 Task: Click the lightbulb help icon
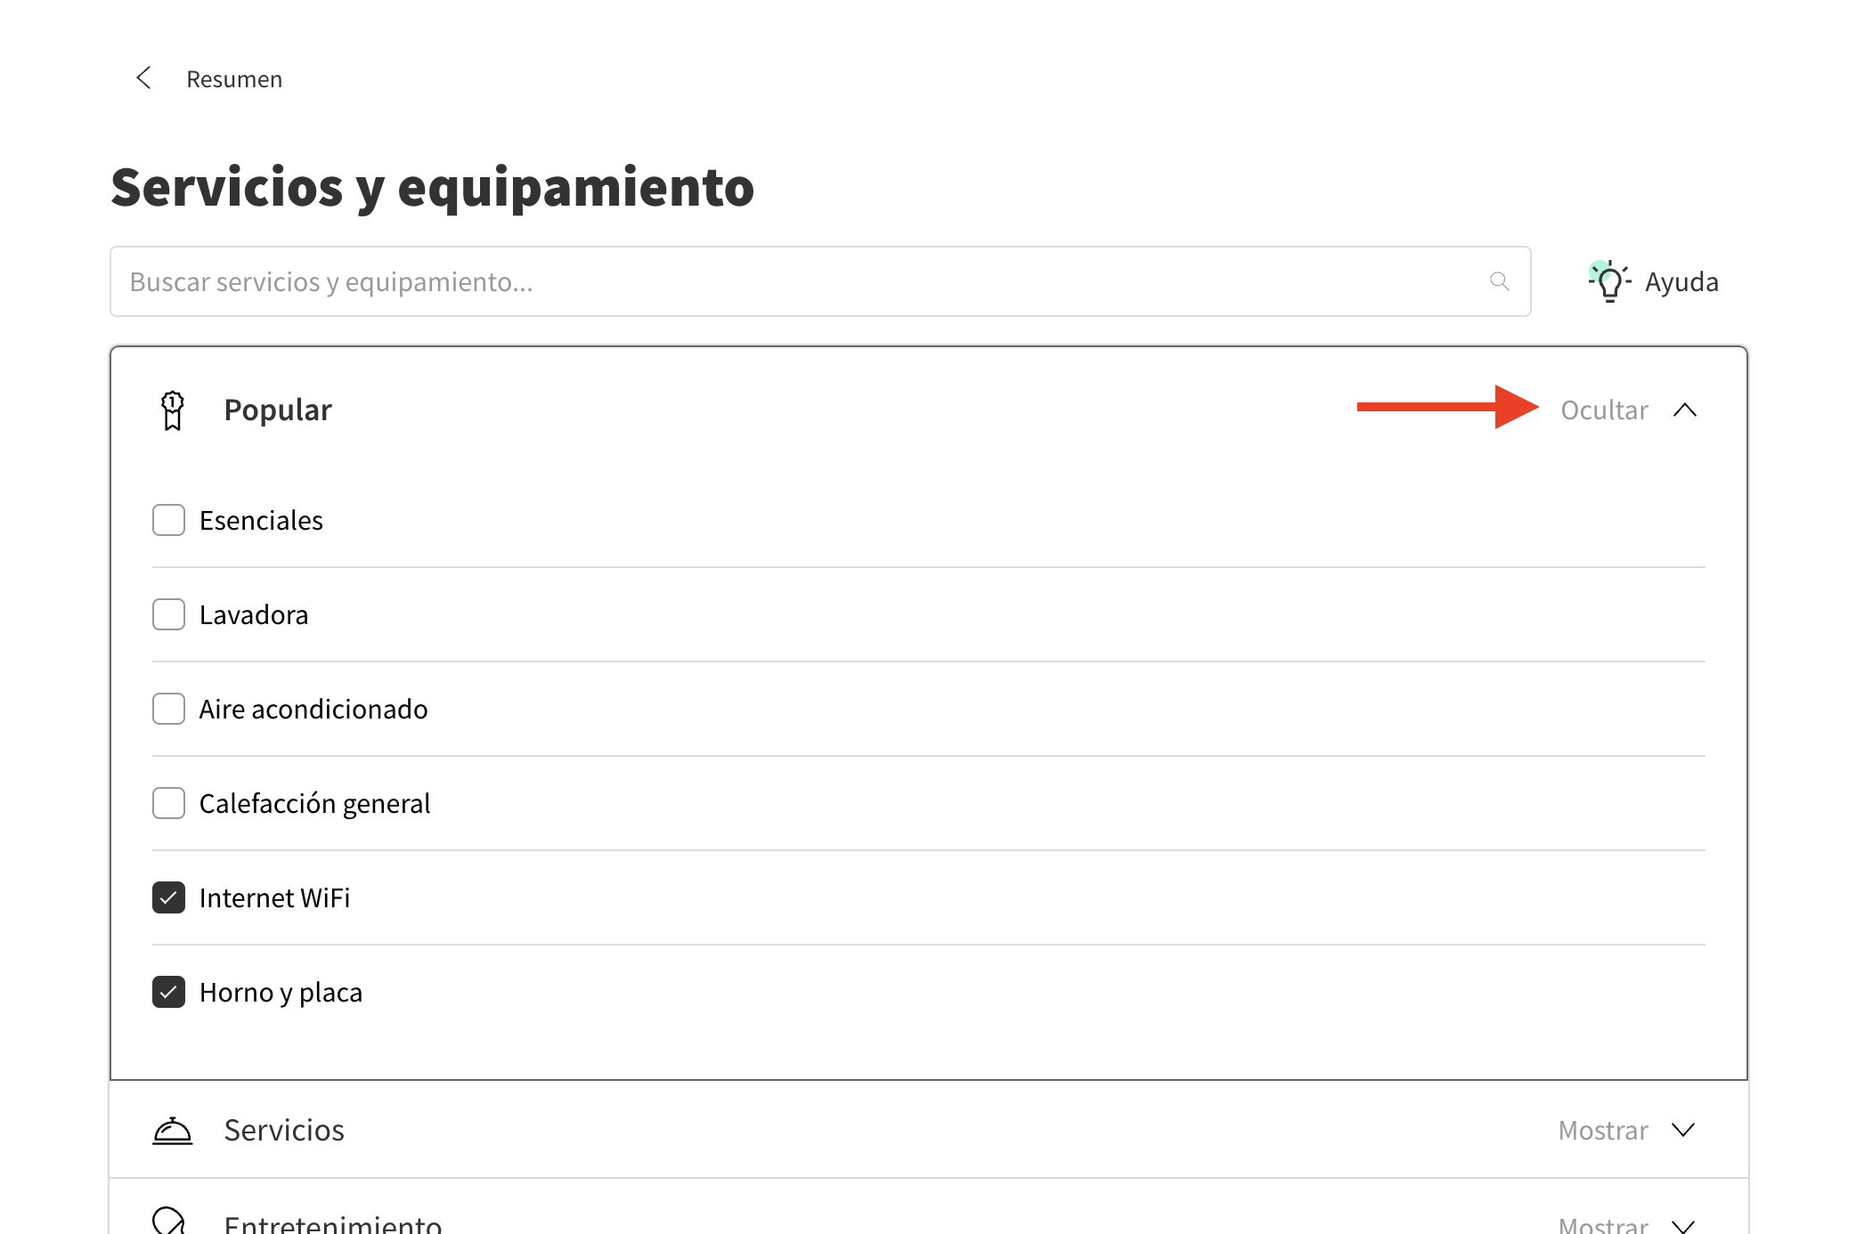point(1608,282)
